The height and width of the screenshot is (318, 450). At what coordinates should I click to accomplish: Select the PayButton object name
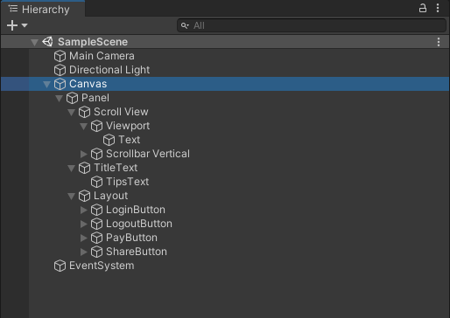coord(131,238)
